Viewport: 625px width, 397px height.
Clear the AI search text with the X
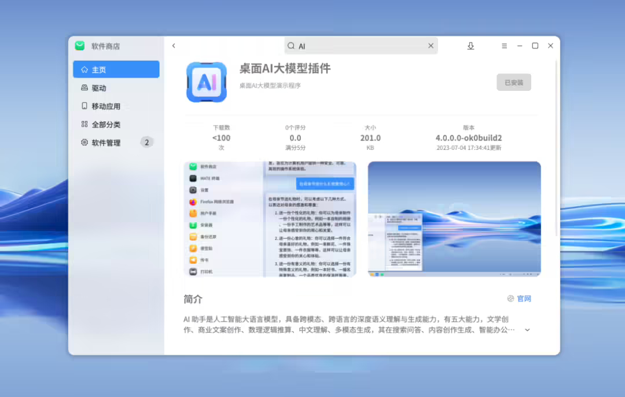[431, 45]
